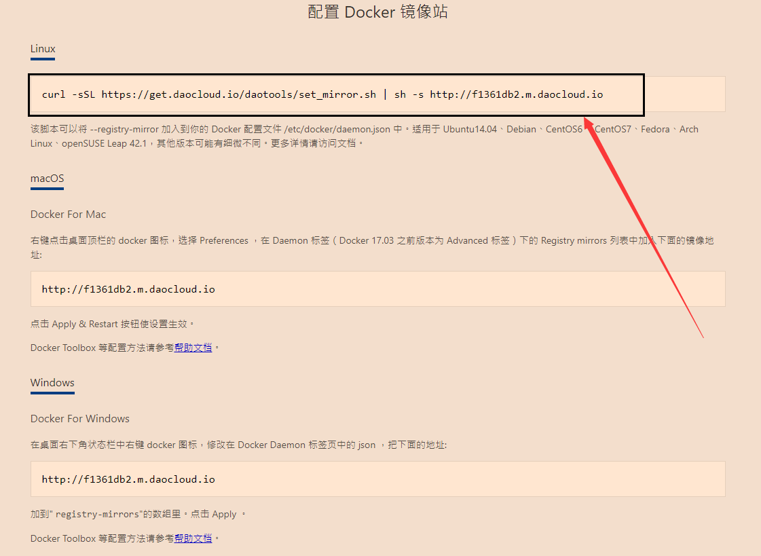Image resolution: width=761 pixels, height=556 pixels.
Task: Click the Windows section heading
Action: [52, 383]
